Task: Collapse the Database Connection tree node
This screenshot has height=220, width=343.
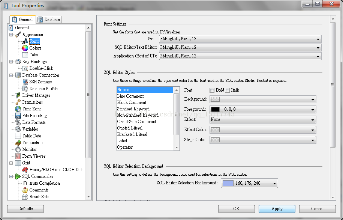Action: pyautogui.click(x=11, y=75)
